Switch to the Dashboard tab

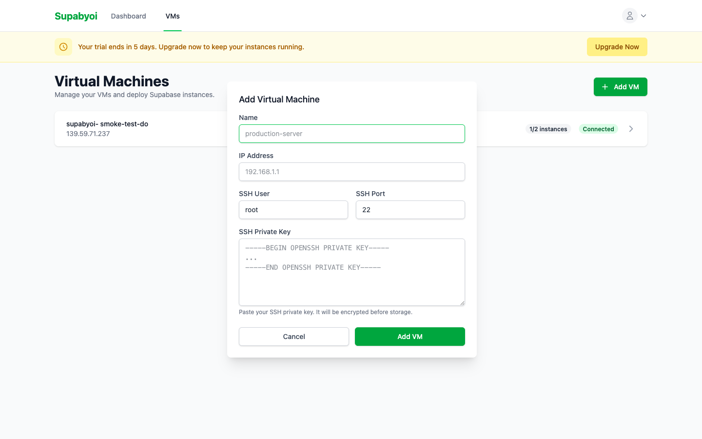(x=128, y=16)
